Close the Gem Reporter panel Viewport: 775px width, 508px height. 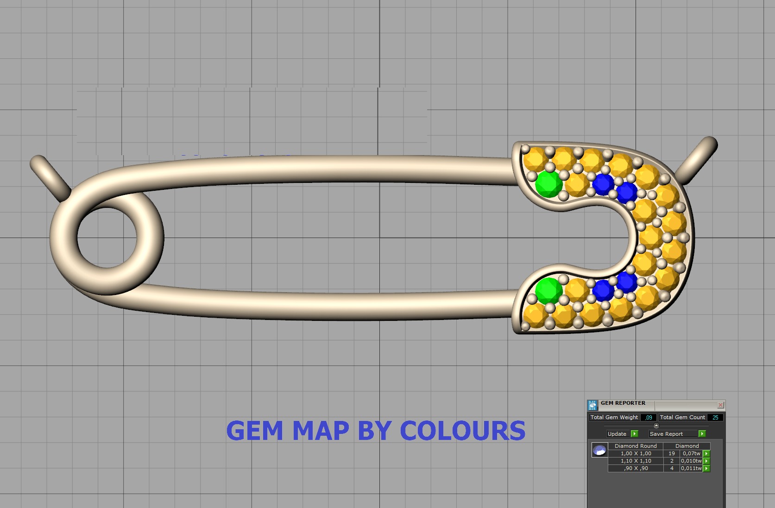[720, 405]
